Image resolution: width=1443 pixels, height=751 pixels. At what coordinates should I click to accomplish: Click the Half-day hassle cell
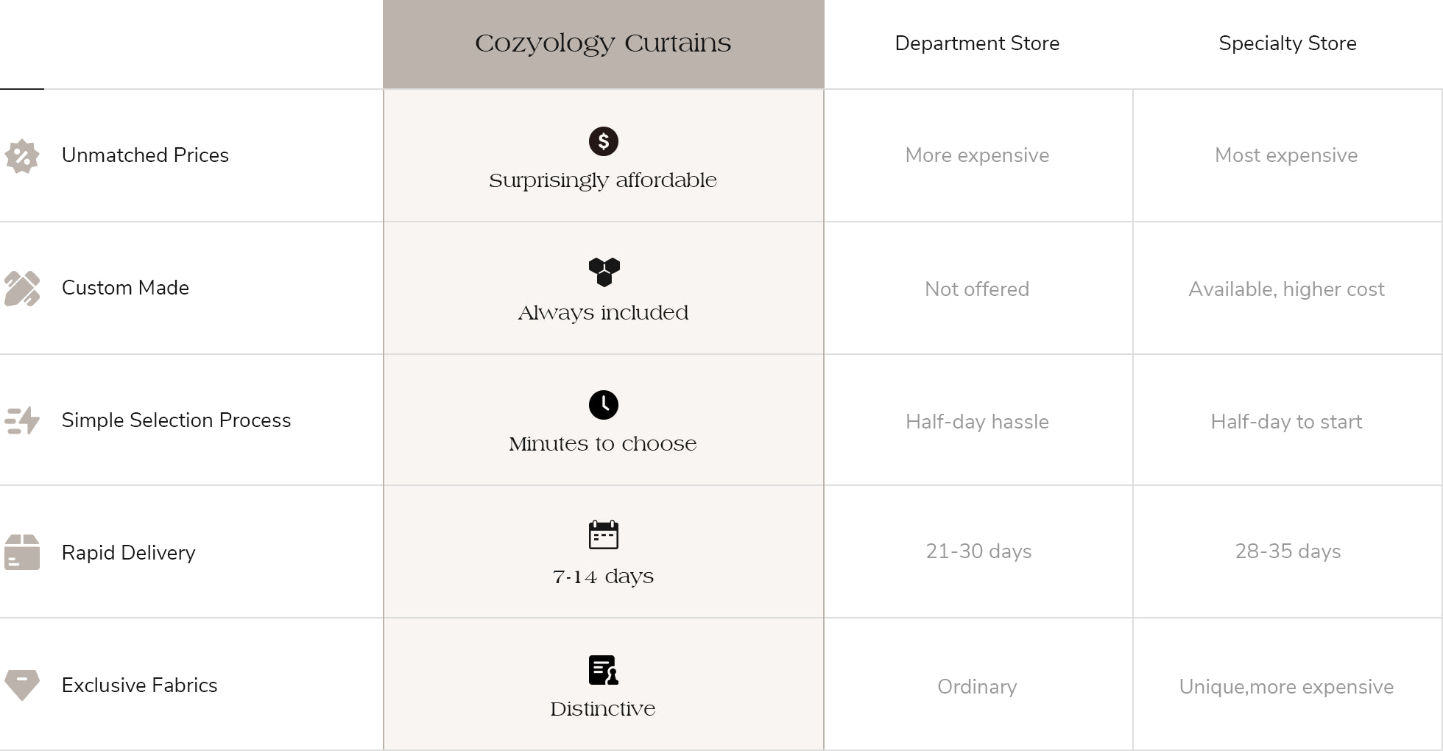(977, 422)
